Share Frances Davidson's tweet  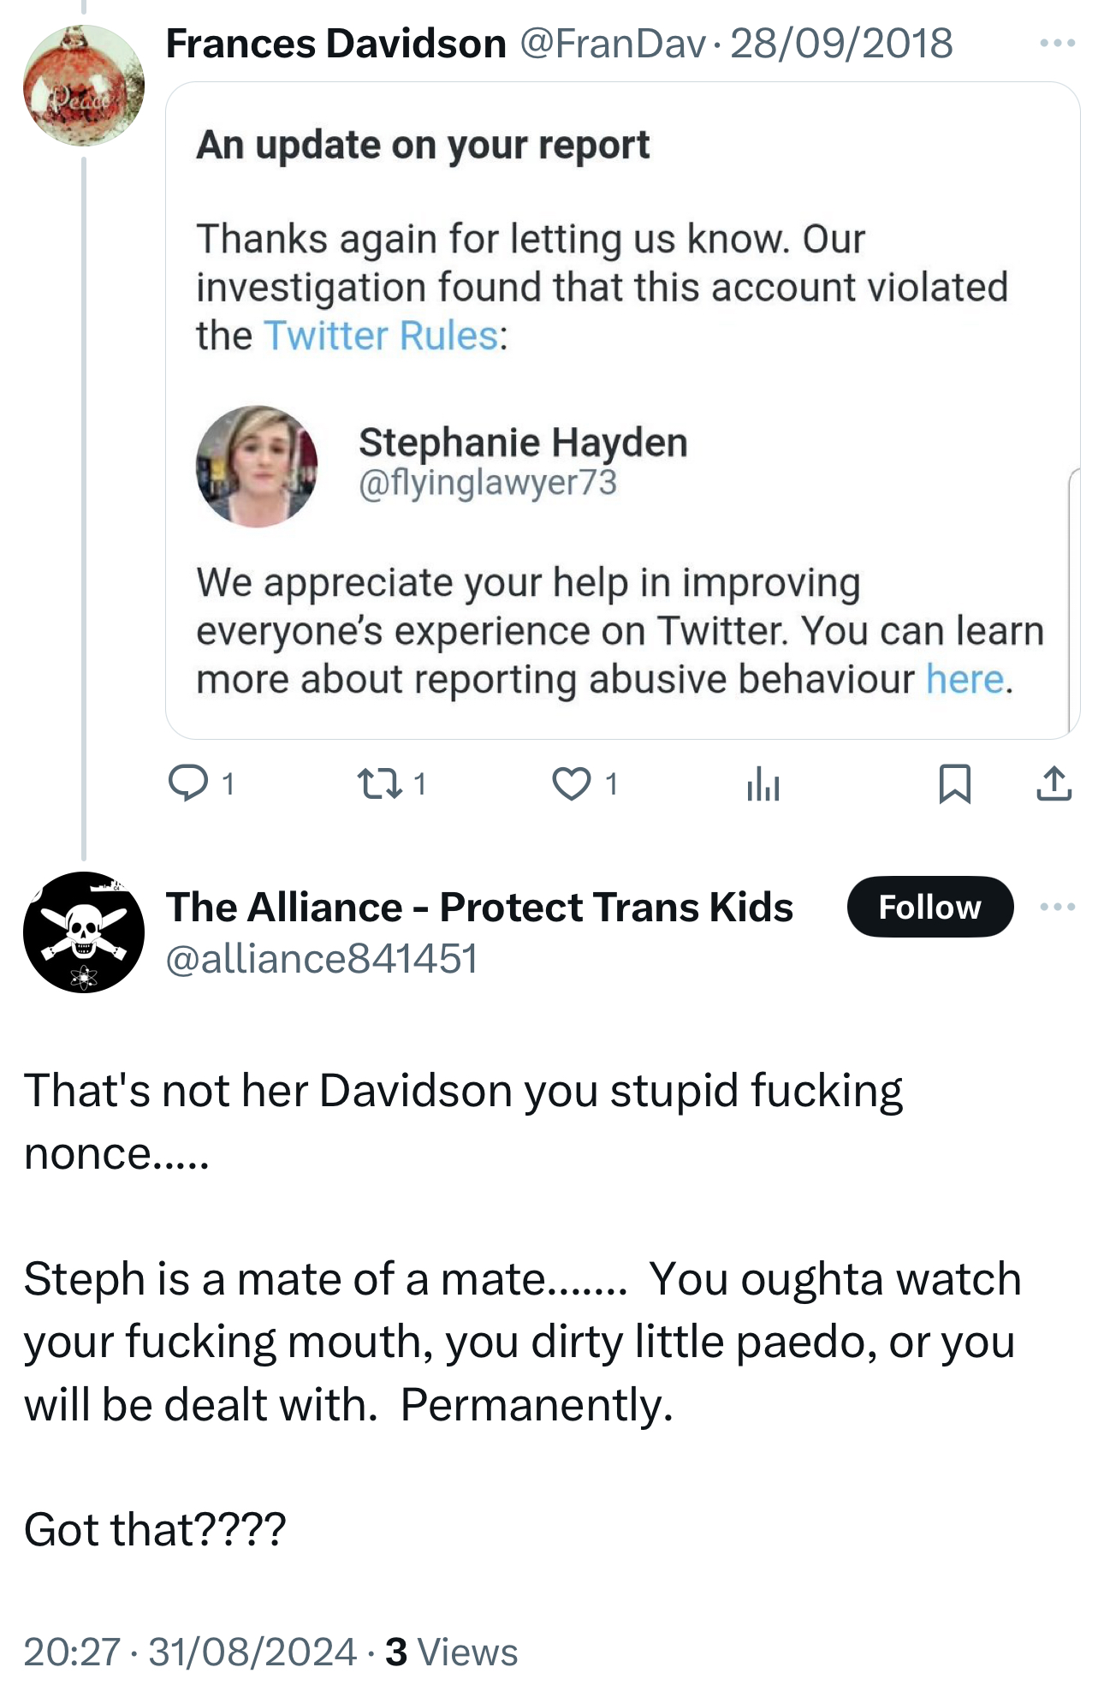point(1054,783)
